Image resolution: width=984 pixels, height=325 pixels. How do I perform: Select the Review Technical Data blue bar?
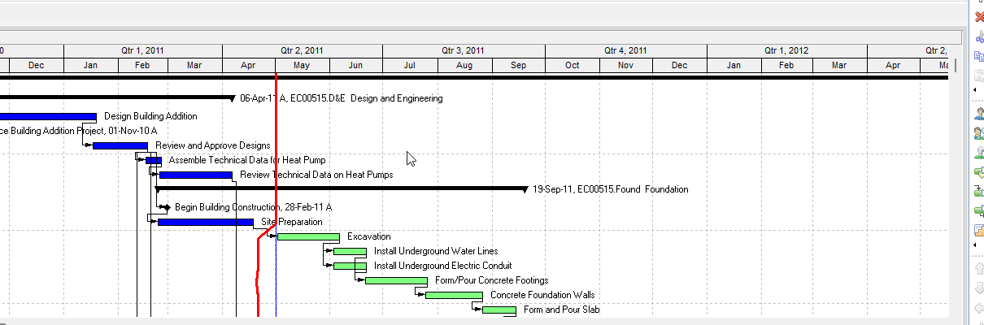click(196, 175)
